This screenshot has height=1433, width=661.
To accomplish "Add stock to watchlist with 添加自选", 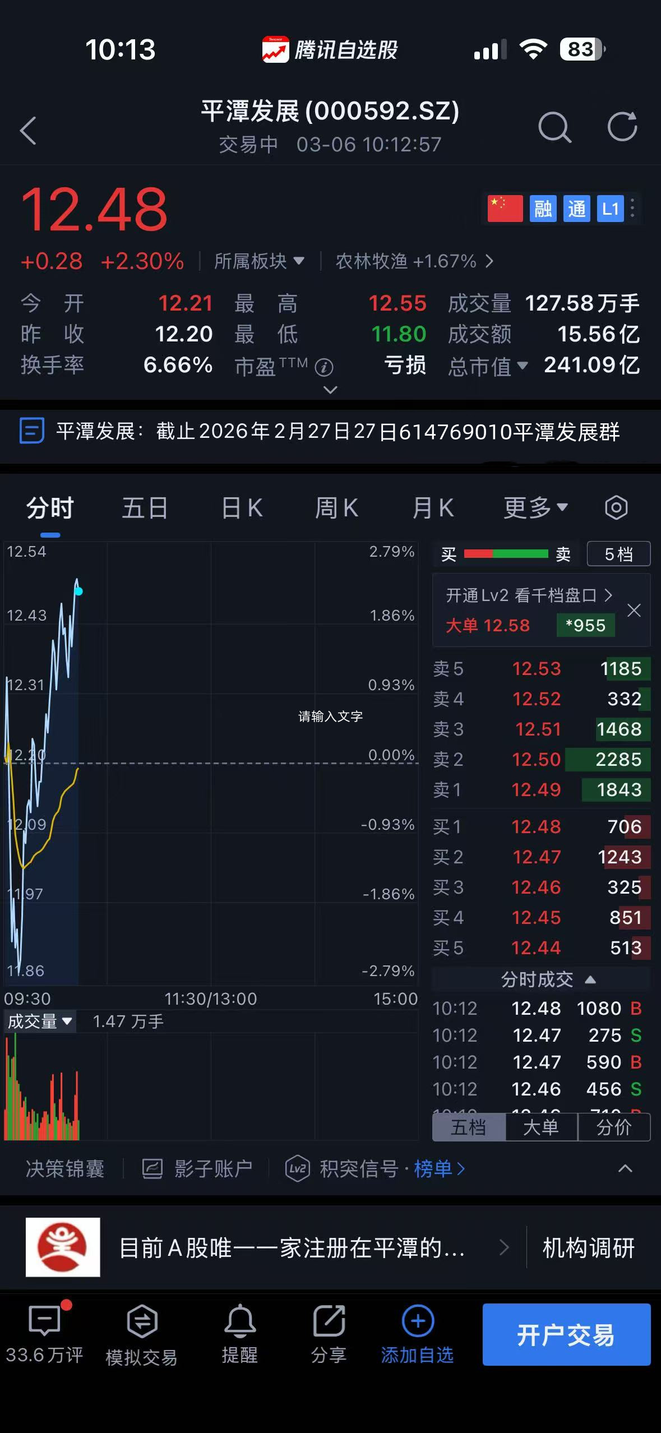I will click(417, 1334).
